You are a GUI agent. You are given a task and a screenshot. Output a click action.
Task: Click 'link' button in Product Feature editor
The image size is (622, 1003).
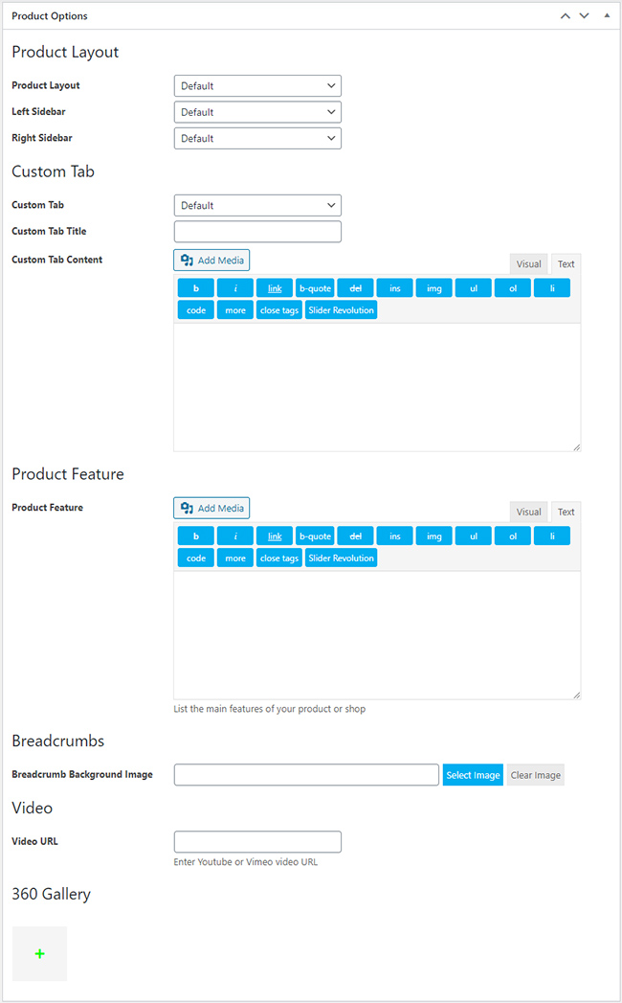275,536
